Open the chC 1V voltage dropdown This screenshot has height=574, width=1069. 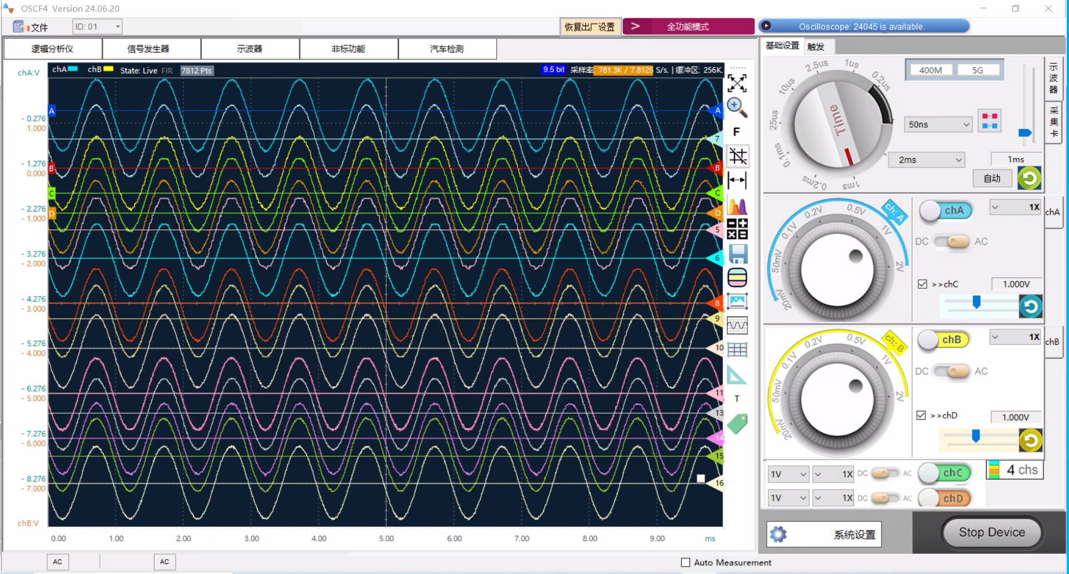(788, 474)
